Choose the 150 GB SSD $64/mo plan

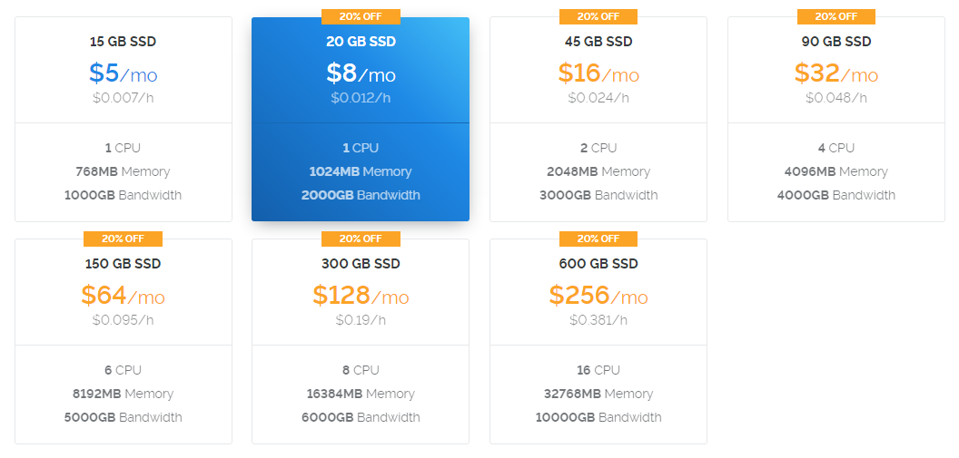[124, 341]
